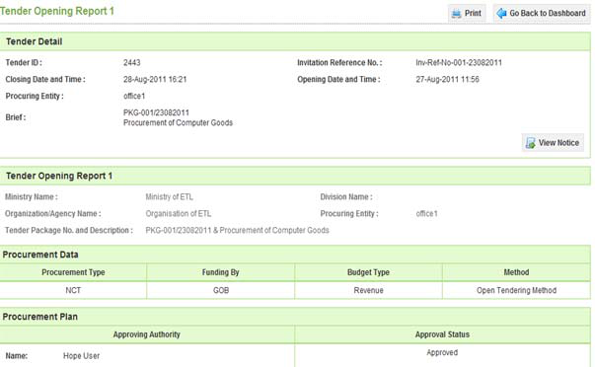Click Revenue budget type cell
Screen dimensions: 595x367
tap(368, 290)
